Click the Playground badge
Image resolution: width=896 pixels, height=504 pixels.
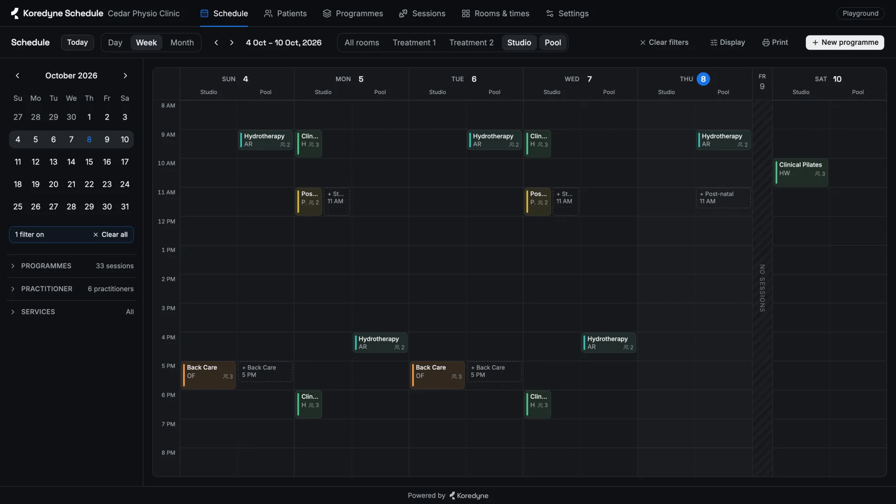pos(861,13)
